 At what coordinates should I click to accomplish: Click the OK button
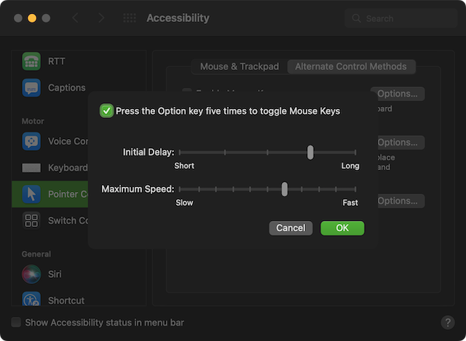click(342, 228)
